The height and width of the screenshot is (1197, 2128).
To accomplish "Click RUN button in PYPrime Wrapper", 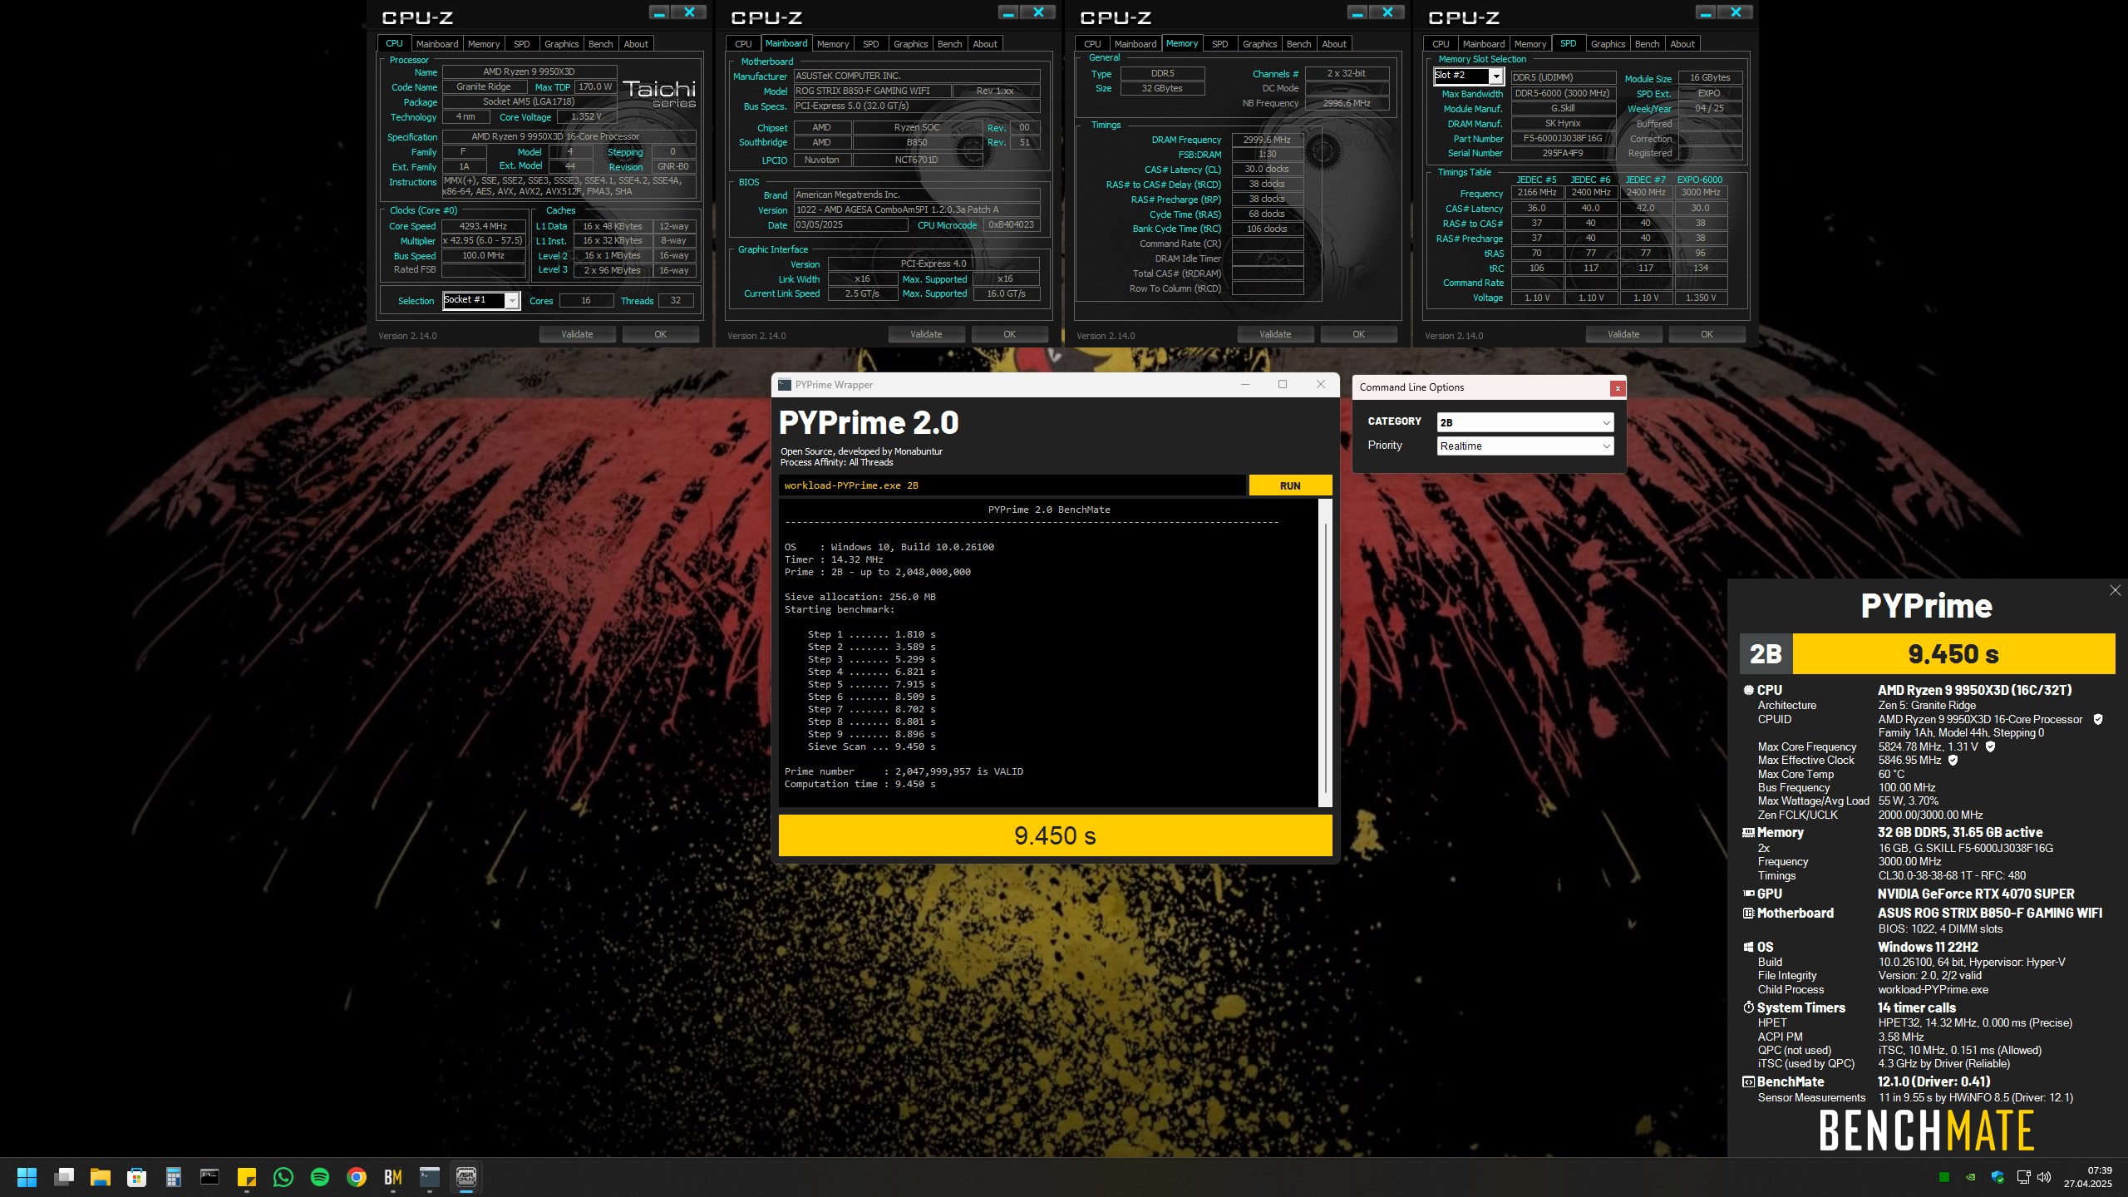I will [x=1290, y=485].
